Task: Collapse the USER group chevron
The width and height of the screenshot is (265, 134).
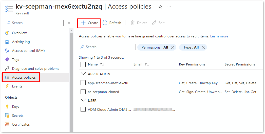Action: 83,101
